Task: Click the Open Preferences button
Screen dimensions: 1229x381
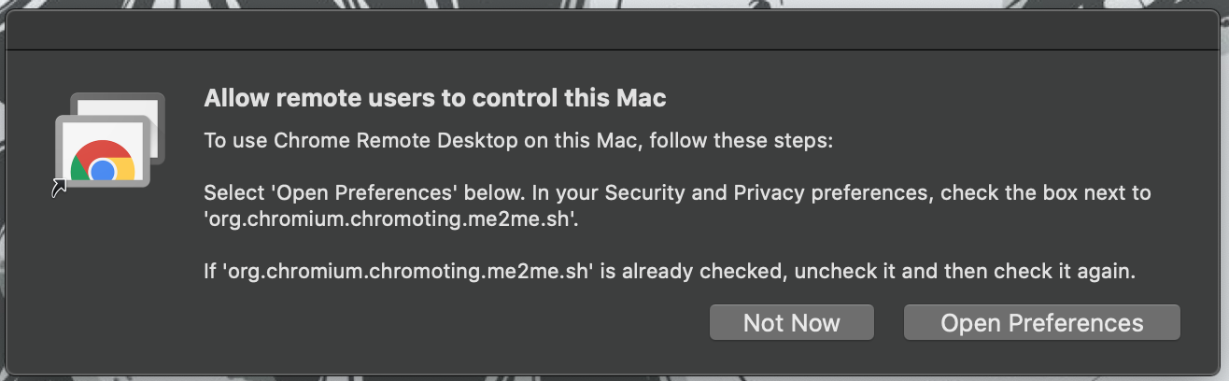Action: click(x=1041, y=322)
